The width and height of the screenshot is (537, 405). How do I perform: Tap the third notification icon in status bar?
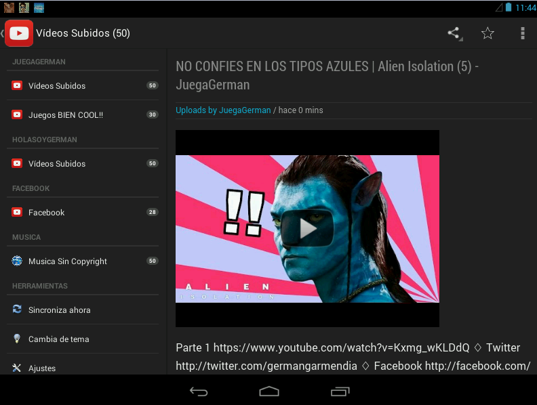(39, 7)
